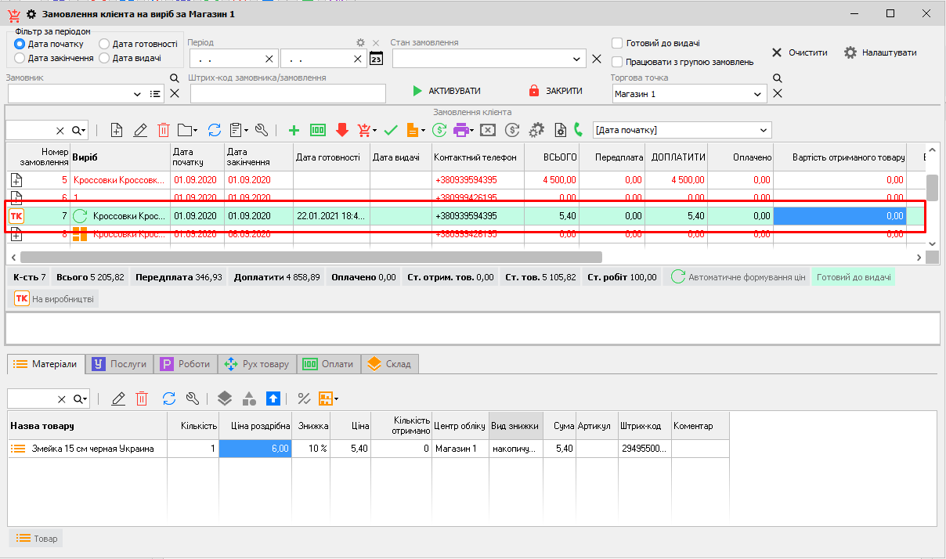Click the horizontal scrollbar of orders table
This screenshot has width=946, height=559.
point(311,257)
